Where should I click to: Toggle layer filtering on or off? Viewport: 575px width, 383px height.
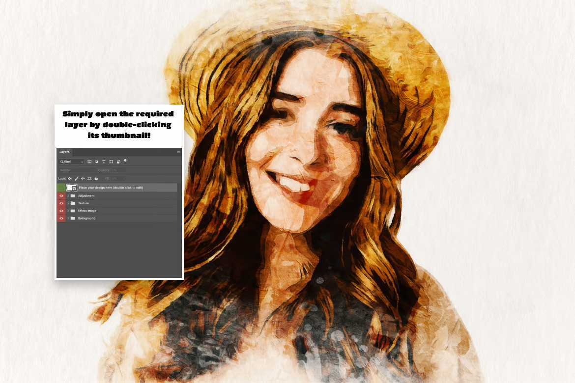(x=125, y=161)
